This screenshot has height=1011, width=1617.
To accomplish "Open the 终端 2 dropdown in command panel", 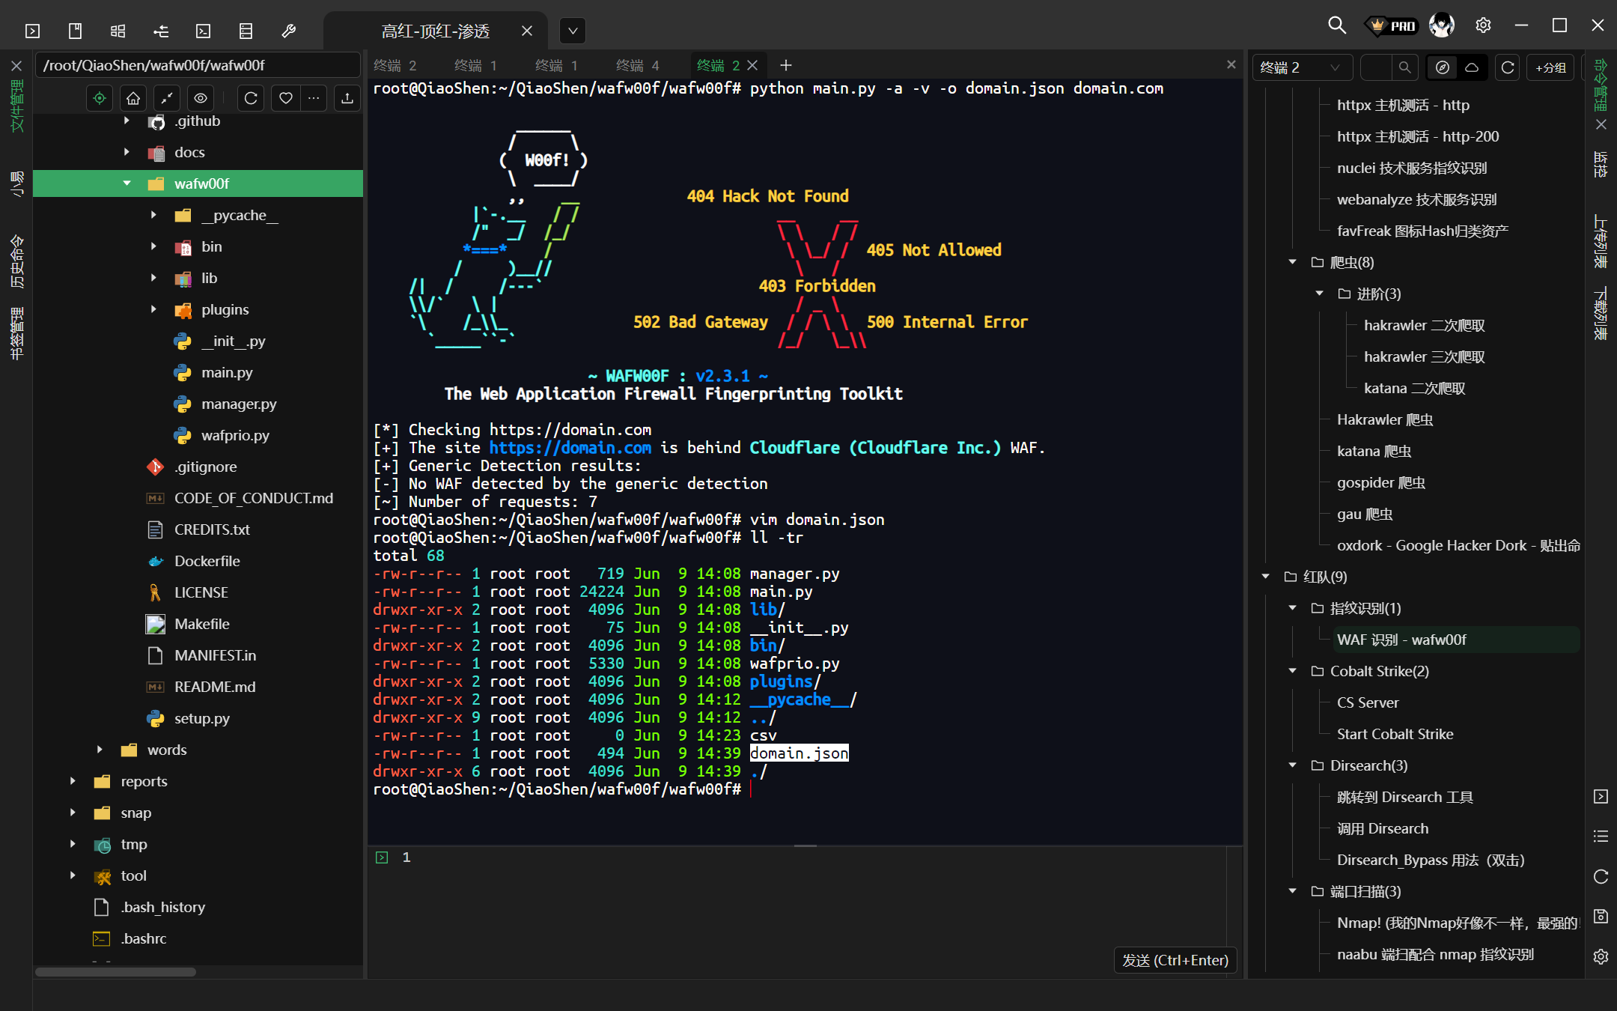I will [1301, 67].
